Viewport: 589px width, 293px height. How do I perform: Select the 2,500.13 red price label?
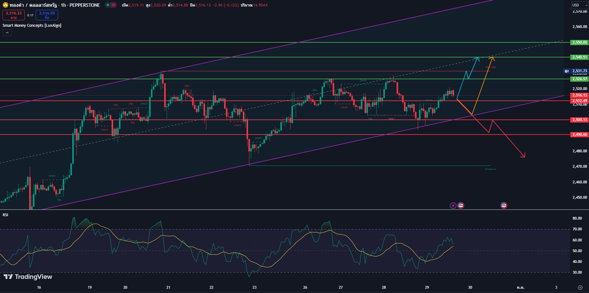tap(579, 120)
